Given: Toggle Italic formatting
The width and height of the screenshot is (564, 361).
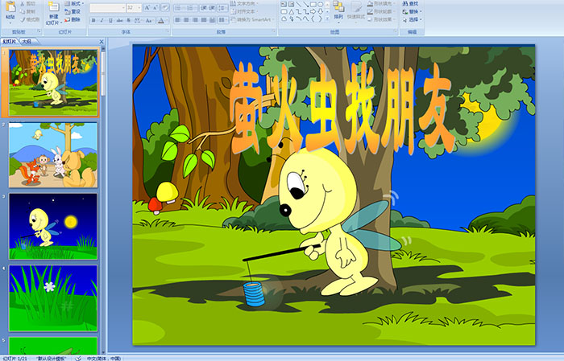Looking at the screenshot, I should click(x=102, y=20).
